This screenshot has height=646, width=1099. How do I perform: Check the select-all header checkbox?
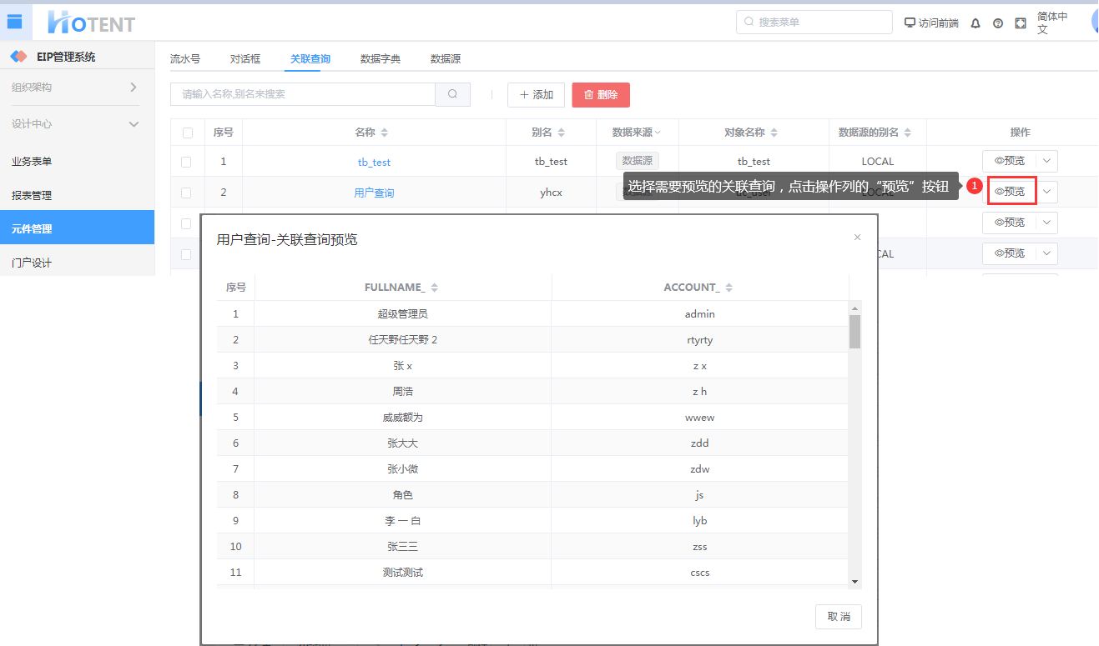[x=187, y=133]
